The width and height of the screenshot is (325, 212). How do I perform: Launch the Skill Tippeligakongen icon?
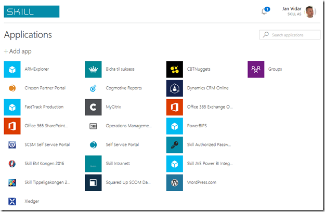click(12, 182)
